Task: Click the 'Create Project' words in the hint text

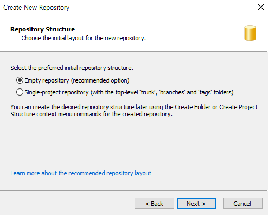Action: (238, 107)
